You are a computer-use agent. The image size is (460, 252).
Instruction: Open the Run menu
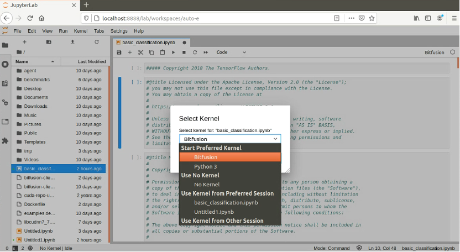click(63, 31)
